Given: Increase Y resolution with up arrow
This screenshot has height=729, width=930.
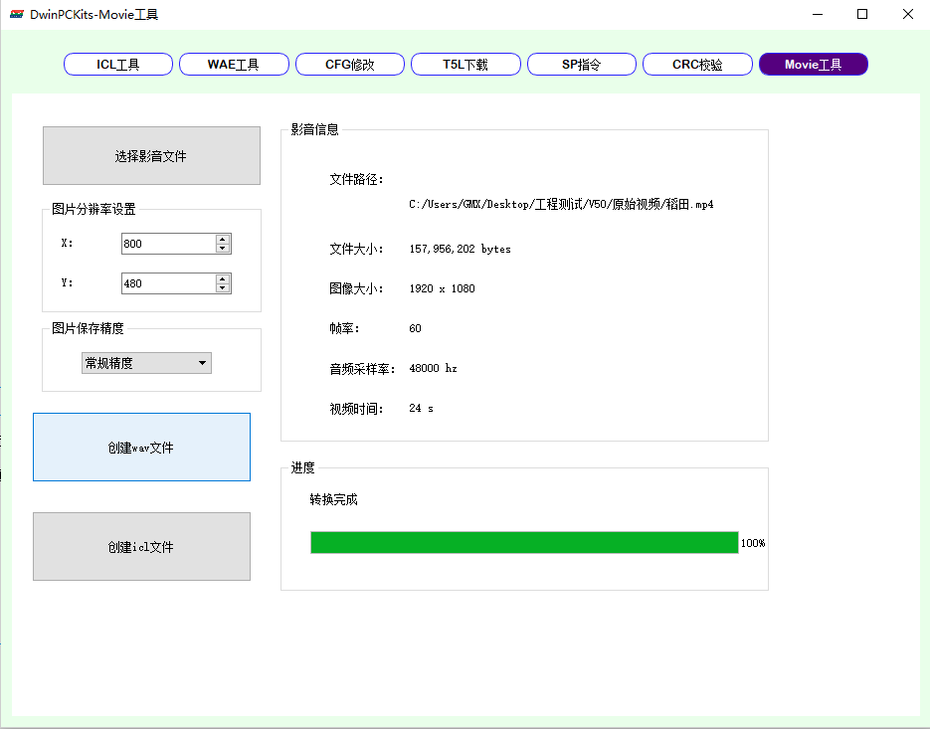Looking at the screenshot, I should (223, 278).
